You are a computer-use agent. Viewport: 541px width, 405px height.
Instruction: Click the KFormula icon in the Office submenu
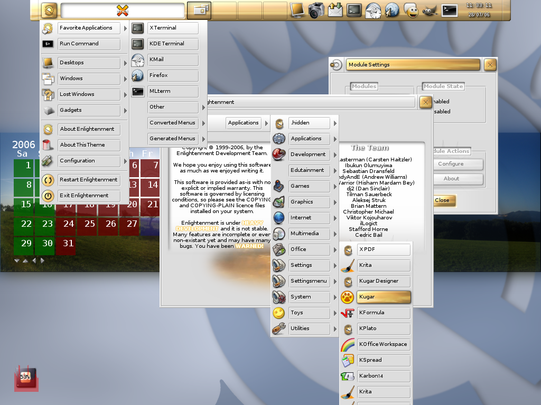tap(347, 313)
